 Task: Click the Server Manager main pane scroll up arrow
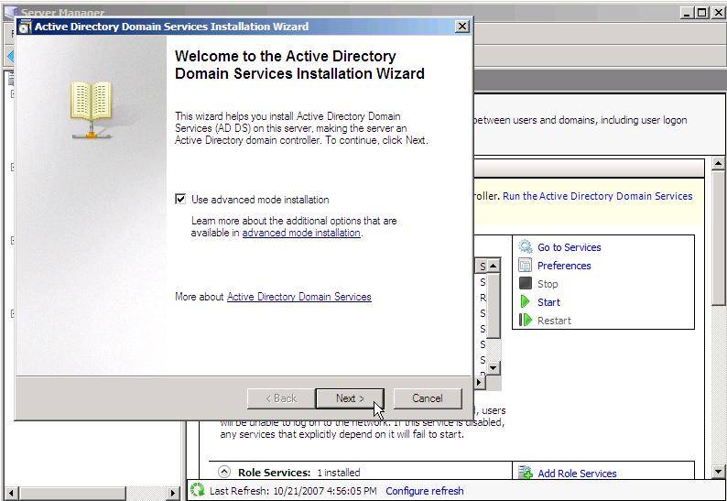click(718, 163)
